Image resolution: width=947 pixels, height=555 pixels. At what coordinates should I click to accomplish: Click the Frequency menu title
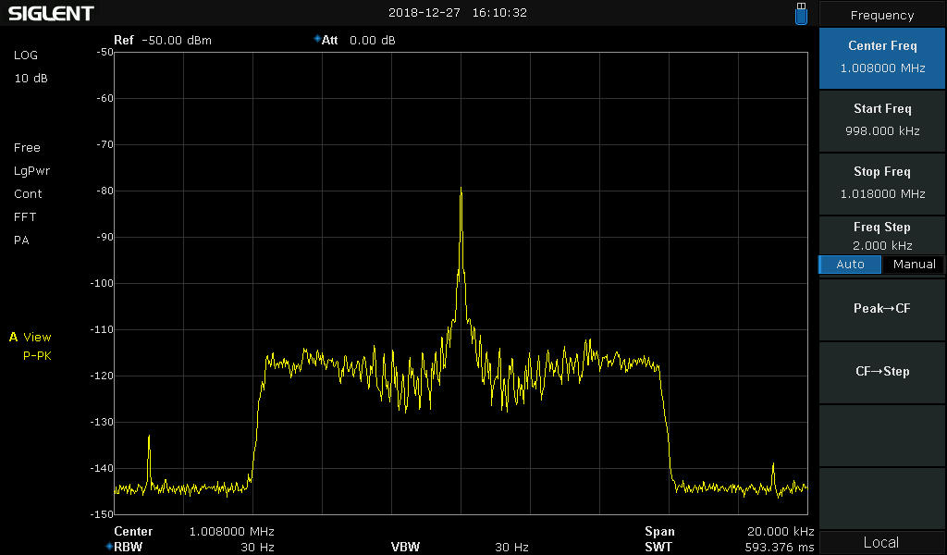(x=881, y=15)
